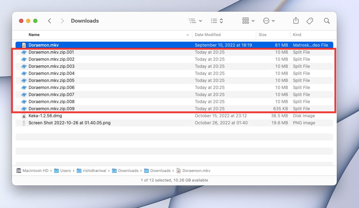Click the green zoom window button

[35, 21]
